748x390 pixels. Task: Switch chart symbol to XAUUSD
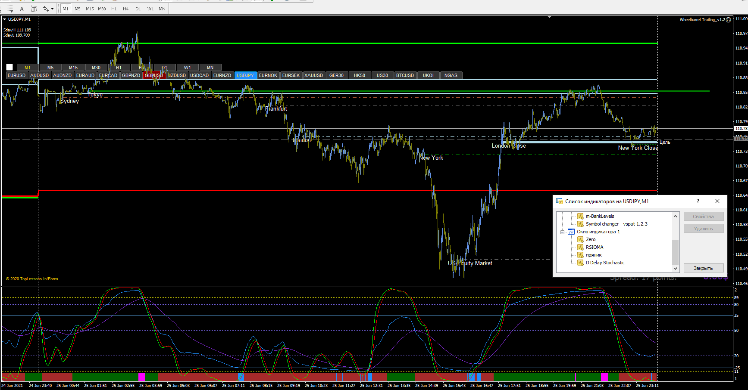pos(314,75)
